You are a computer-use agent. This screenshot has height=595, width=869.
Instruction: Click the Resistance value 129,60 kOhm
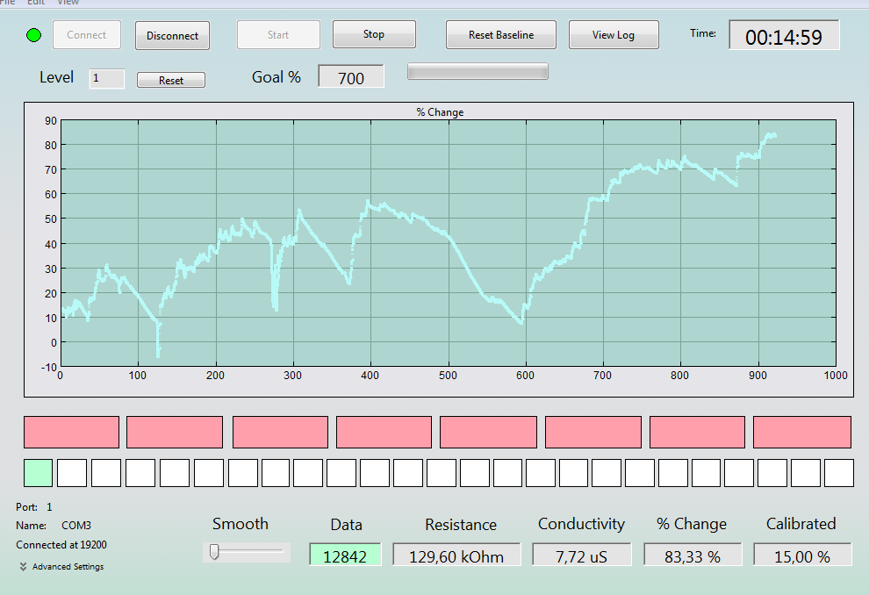[x=456, y=556]
